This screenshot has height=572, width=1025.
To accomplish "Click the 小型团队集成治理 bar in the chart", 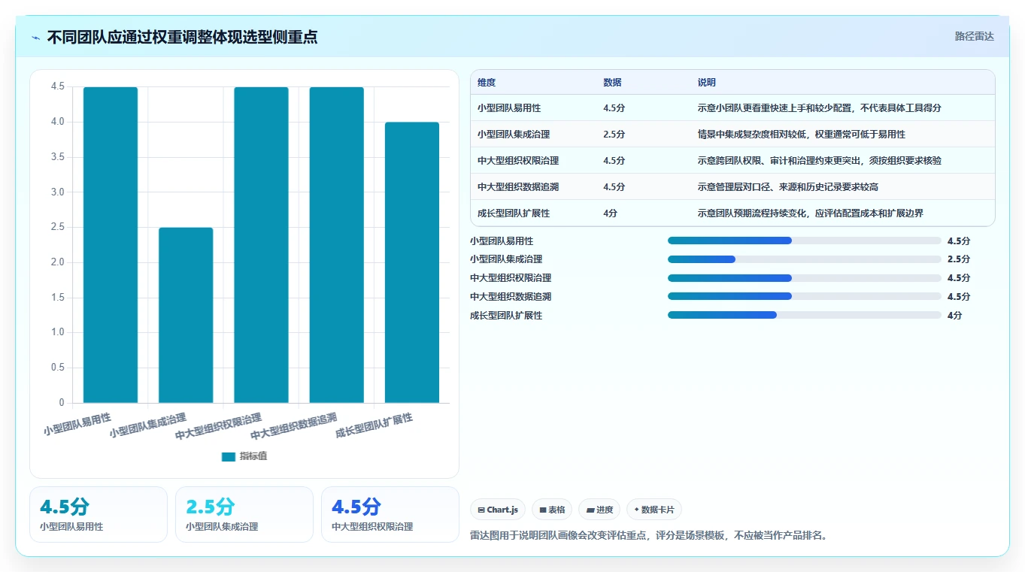I will click(186, 315).
